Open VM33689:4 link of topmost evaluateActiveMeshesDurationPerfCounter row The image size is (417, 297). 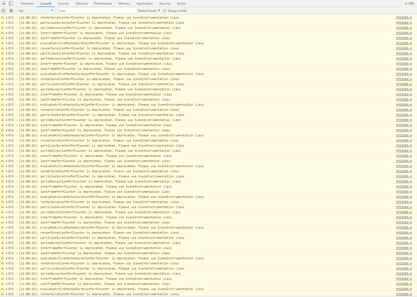coord(404,43)
